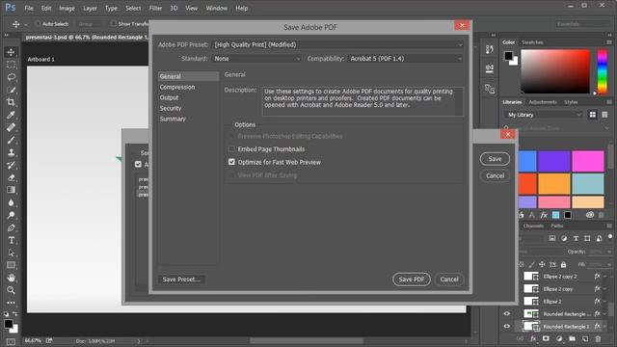This screenshot has height=347, width=617.
Task: Open the Edit Toolbar three-dots icon
Action: coord(11,303)
